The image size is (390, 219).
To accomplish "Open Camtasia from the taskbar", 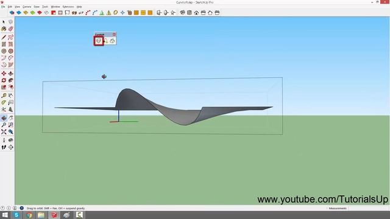I will tap(79, 215).
